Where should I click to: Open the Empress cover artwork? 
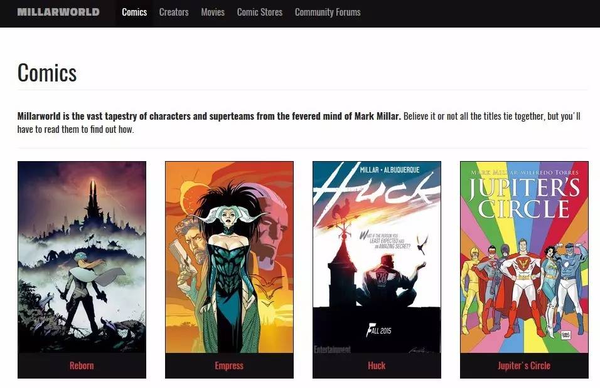coord(229,257)
